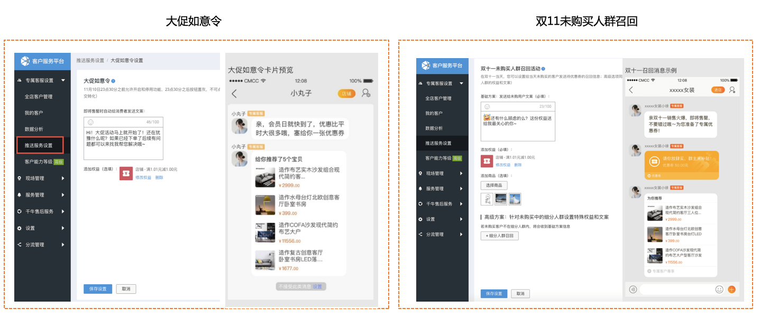Open 全店客户管理 in the 双11召回 sidebar
Screen dimensions: 760x318
438,98
